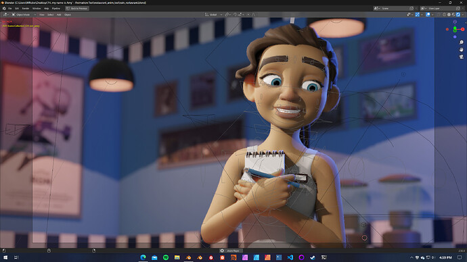Select first Blender icon in taskbar
The width and height of the screenshot is (467, 262).
[189, 257]
